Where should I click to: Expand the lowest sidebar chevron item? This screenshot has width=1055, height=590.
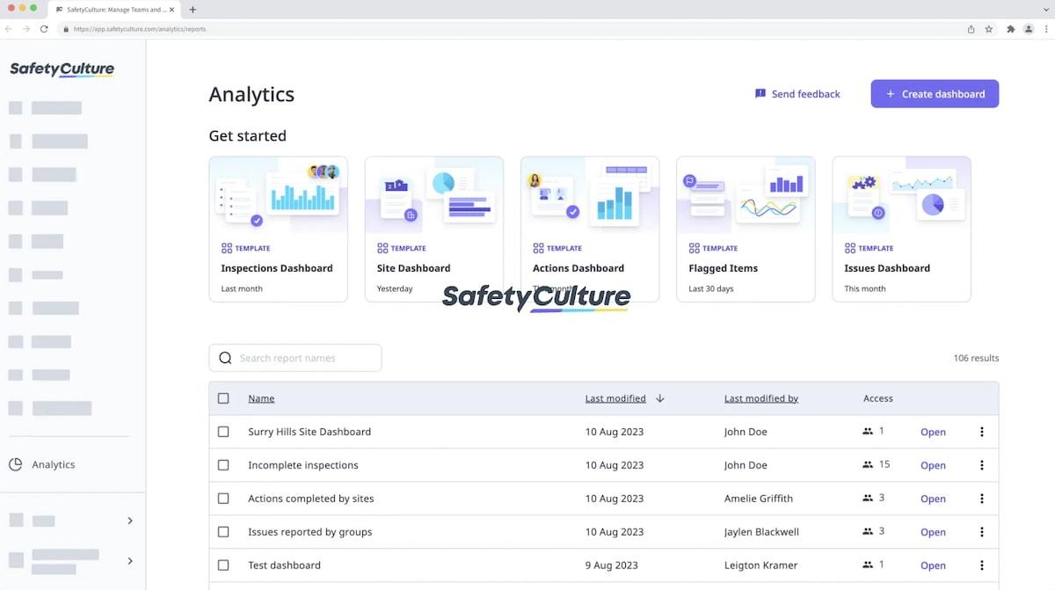[130, 561]
